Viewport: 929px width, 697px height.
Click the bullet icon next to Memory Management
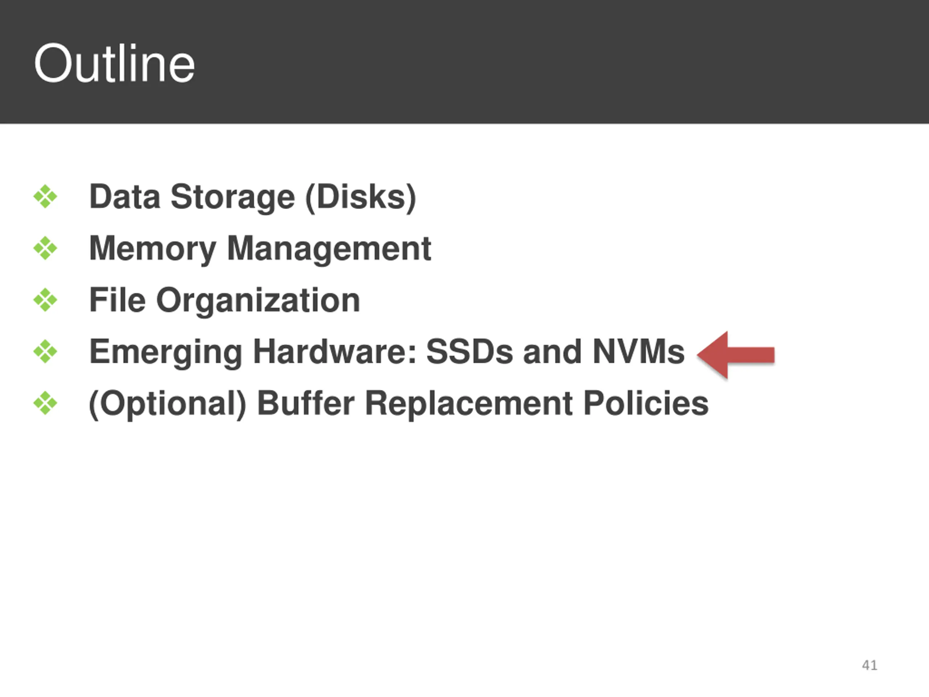[45, 248]
